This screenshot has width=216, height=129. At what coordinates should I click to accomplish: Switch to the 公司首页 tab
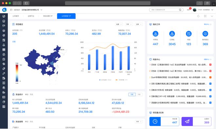(x=16, y=16)
